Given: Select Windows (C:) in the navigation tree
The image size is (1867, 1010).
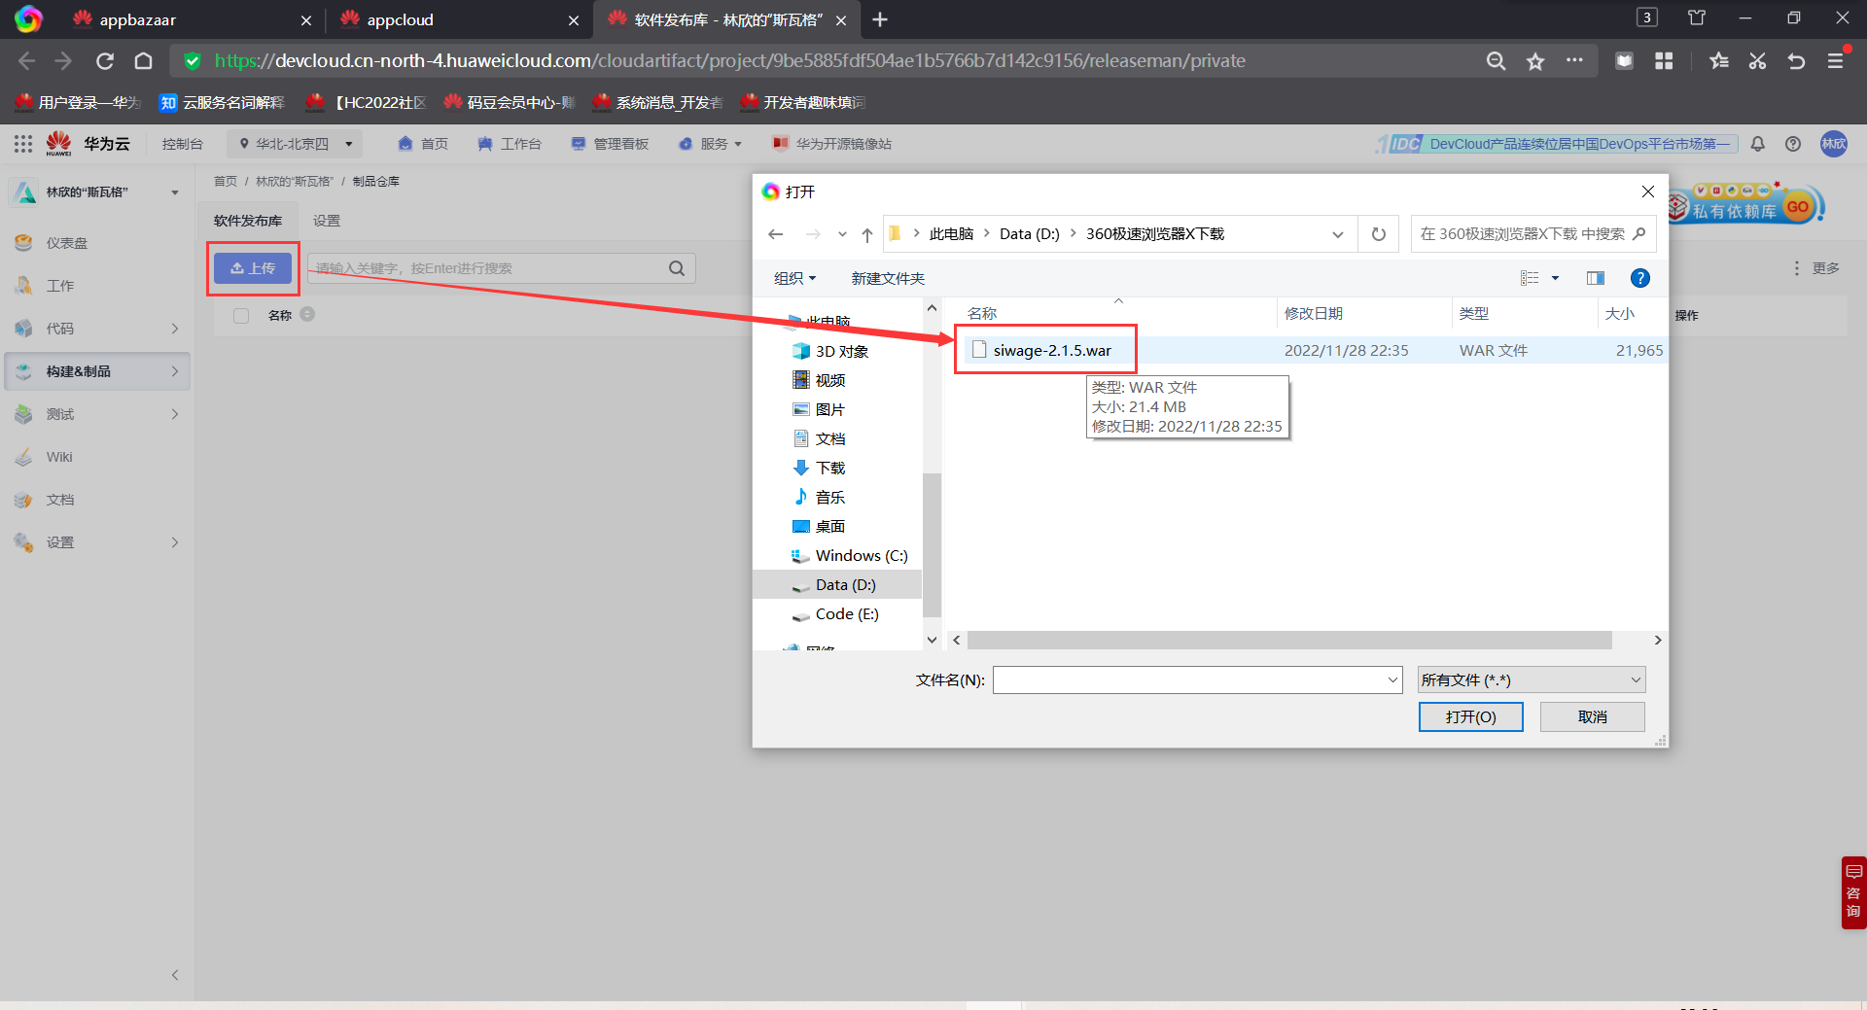Looking at the screenshot, I should point(850,555).
